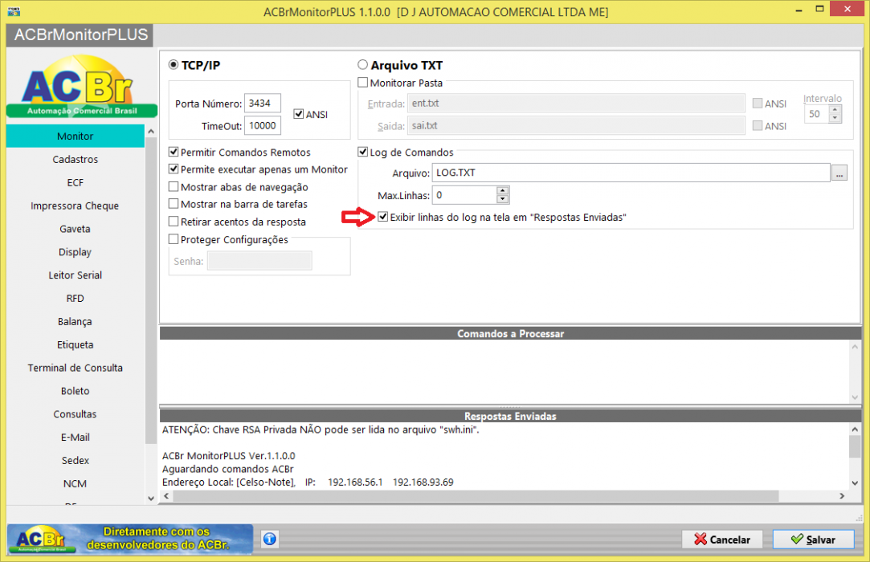Image resolution: width=870 pixels, height=562 pixels.
Task: Click the text 'Aguardando comandos ACBr'
Action: pos(228,469)
